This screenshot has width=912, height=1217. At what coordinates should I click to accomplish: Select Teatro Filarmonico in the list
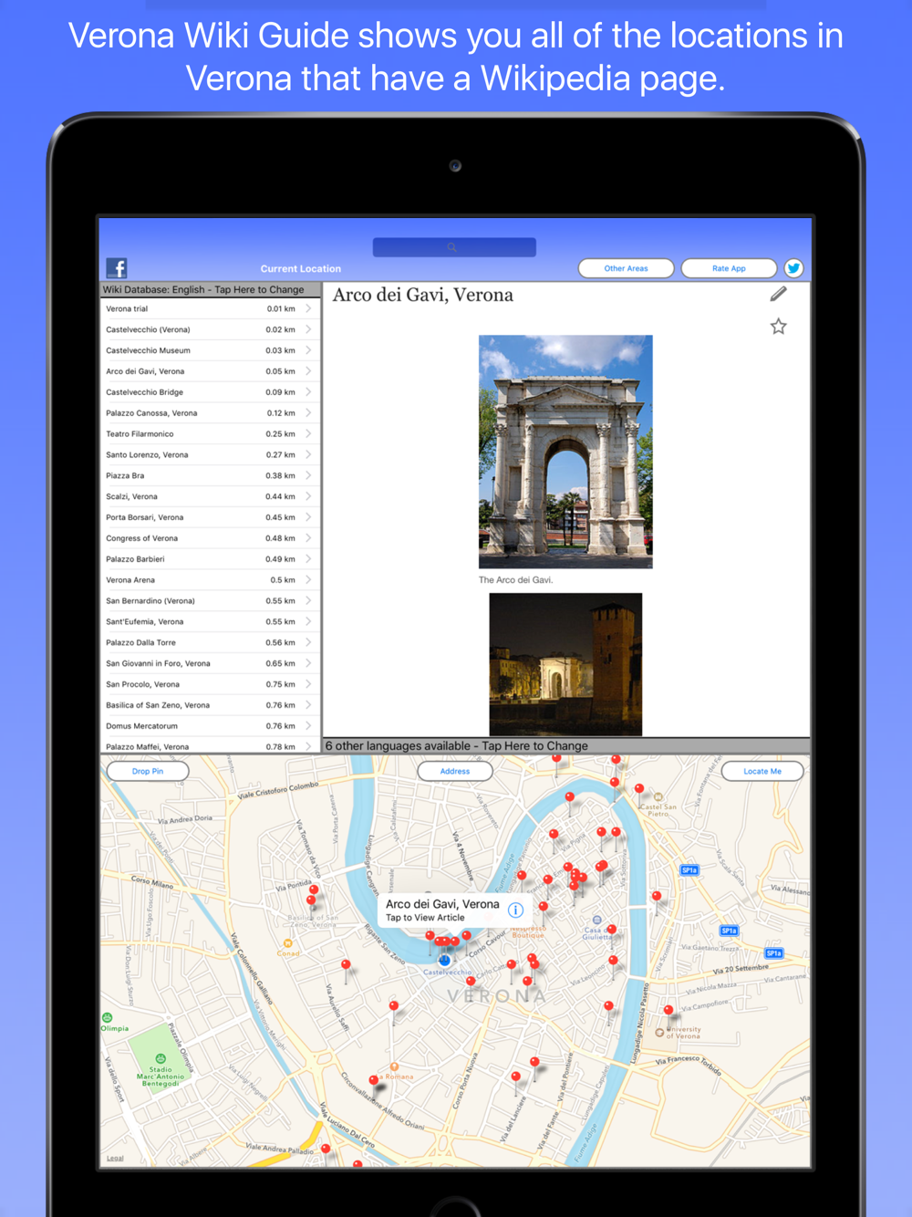click(x=210, y=434)
